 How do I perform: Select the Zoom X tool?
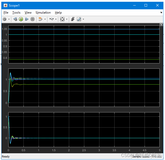pos(51,19)
